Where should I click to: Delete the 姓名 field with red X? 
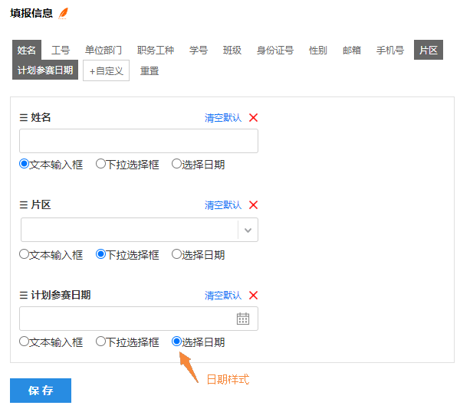coord(253,117)
